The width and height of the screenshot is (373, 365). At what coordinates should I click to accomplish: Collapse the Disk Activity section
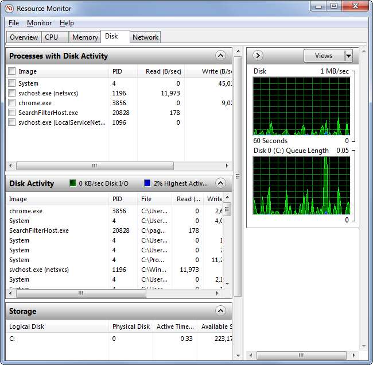click(x=221, y=183)
